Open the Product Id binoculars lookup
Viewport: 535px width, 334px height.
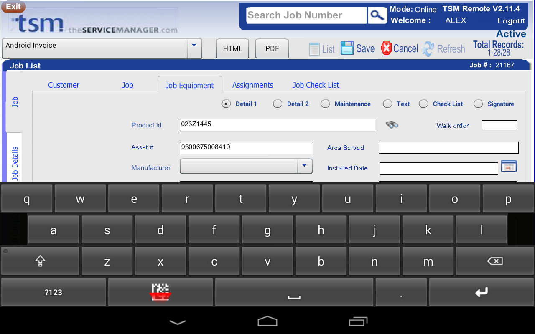click(392, 125)
